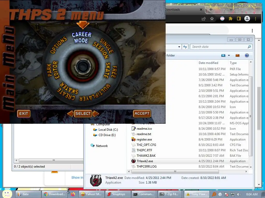
Task: Sort by the Date modified column
Action: 212,63
